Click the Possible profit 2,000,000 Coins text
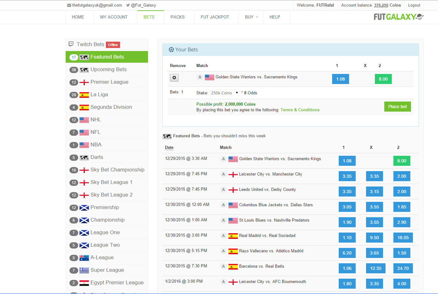The height and width of the screenshot is (294, 438). pos(226,104)
